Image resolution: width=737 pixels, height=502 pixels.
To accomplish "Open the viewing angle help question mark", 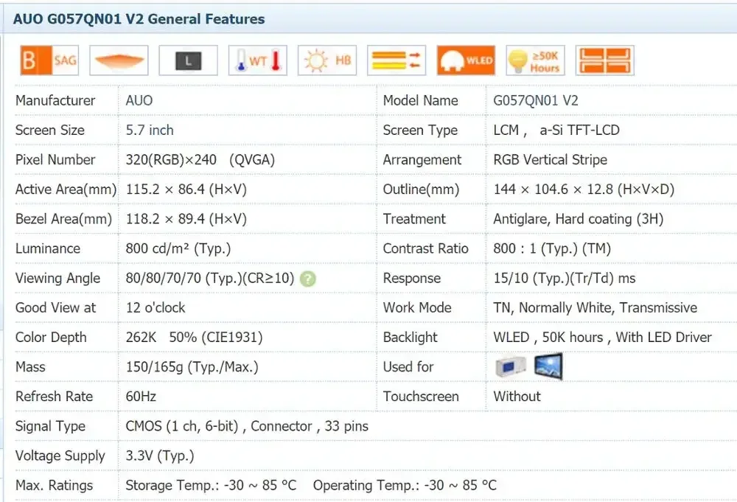I will (307, 279).
